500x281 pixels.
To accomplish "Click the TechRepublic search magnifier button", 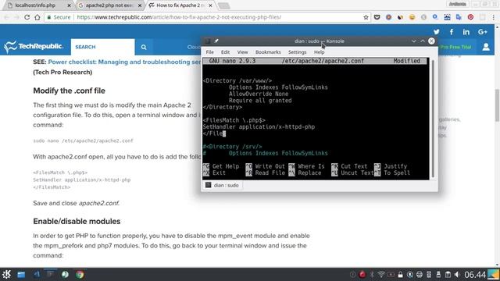I will click(x=144, y=47).
